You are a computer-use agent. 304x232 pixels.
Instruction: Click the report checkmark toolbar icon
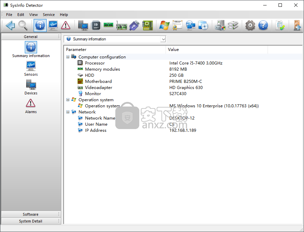point(280,25)
